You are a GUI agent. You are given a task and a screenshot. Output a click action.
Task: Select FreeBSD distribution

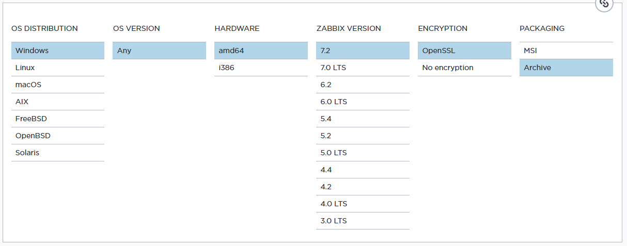[x=57, y=119]
